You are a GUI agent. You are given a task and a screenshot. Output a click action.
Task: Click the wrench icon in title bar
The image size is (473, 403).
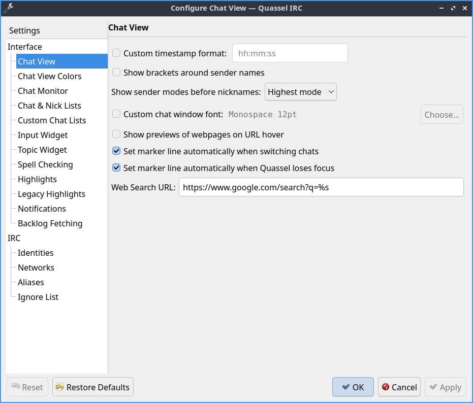[x=8, y=8]
